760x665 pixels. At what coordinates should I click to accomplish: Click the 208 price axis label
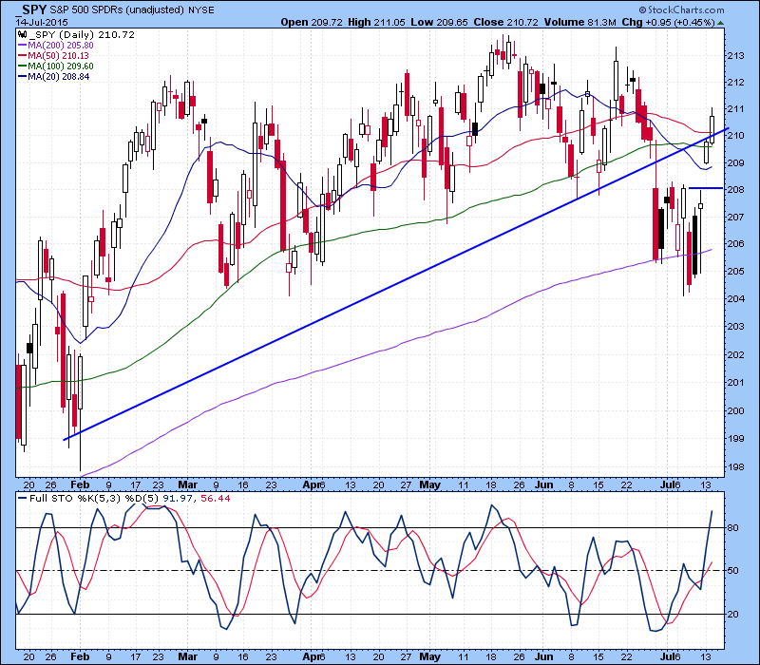[735, 189]
